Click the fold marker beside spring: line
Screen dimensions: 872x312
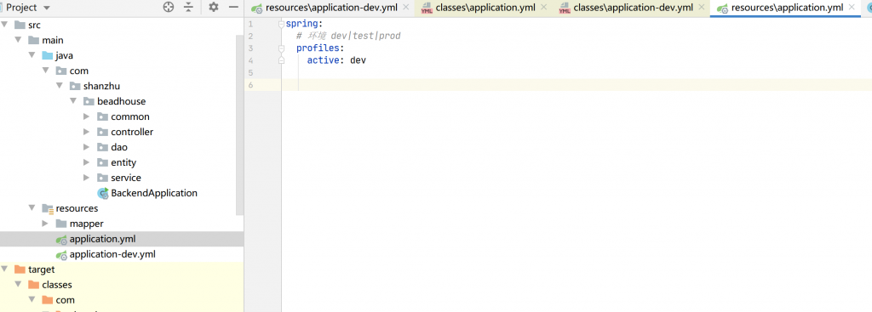pyautogui.click(x=281, y=24)
